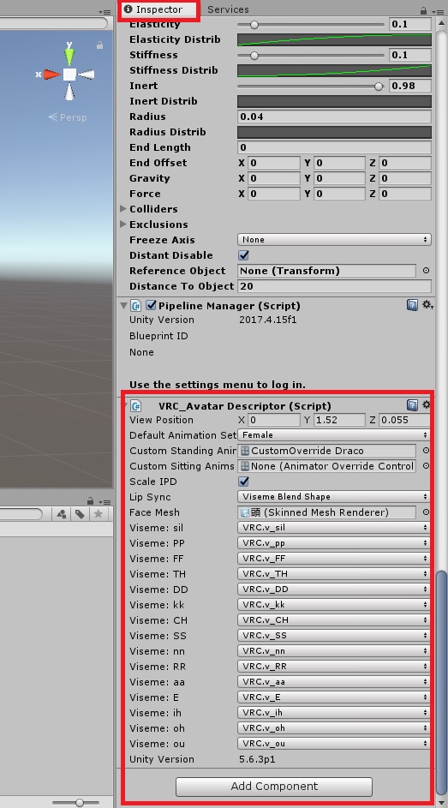Image resolution: width=448 pixels, height=808 pixels.
Task: Select the Inspector tab
Action: (159, 9)
